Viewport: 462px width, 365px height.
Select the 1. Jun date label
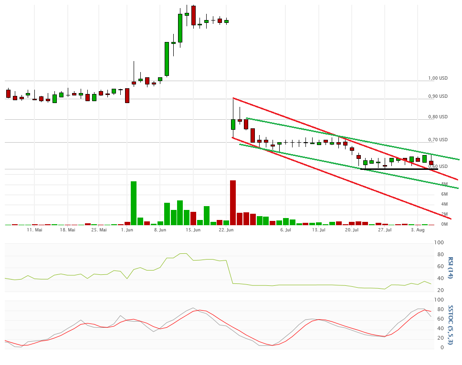click(127, 230)
